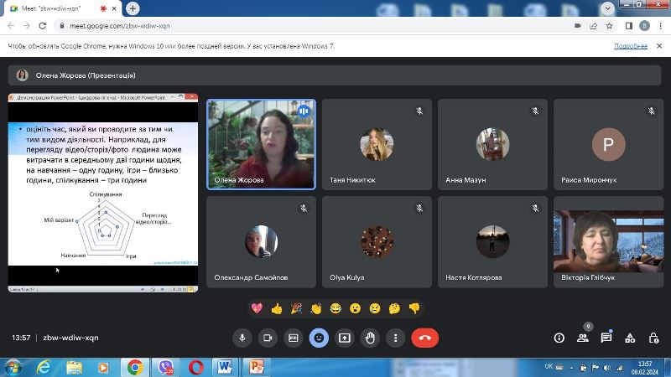
Task: Show the participants people panel
Action: coord(582,338)
